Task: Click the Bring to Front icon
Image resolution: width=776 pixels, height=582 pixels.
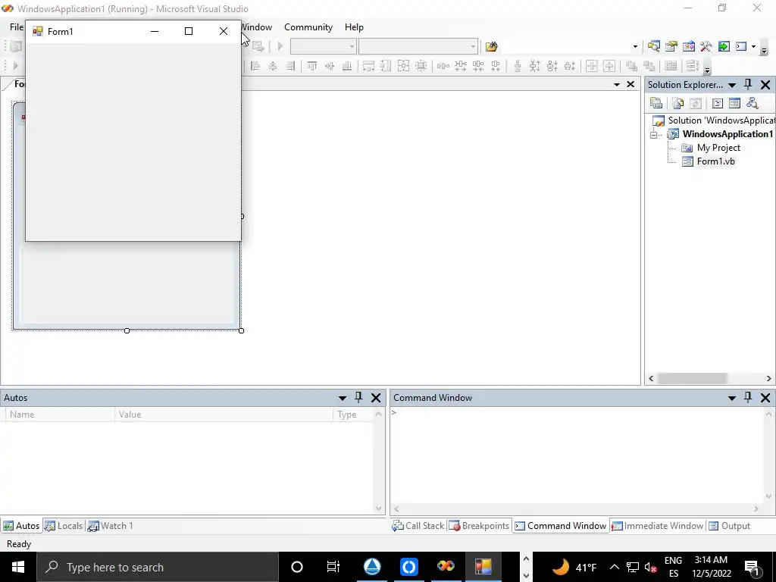Action: 631,66
